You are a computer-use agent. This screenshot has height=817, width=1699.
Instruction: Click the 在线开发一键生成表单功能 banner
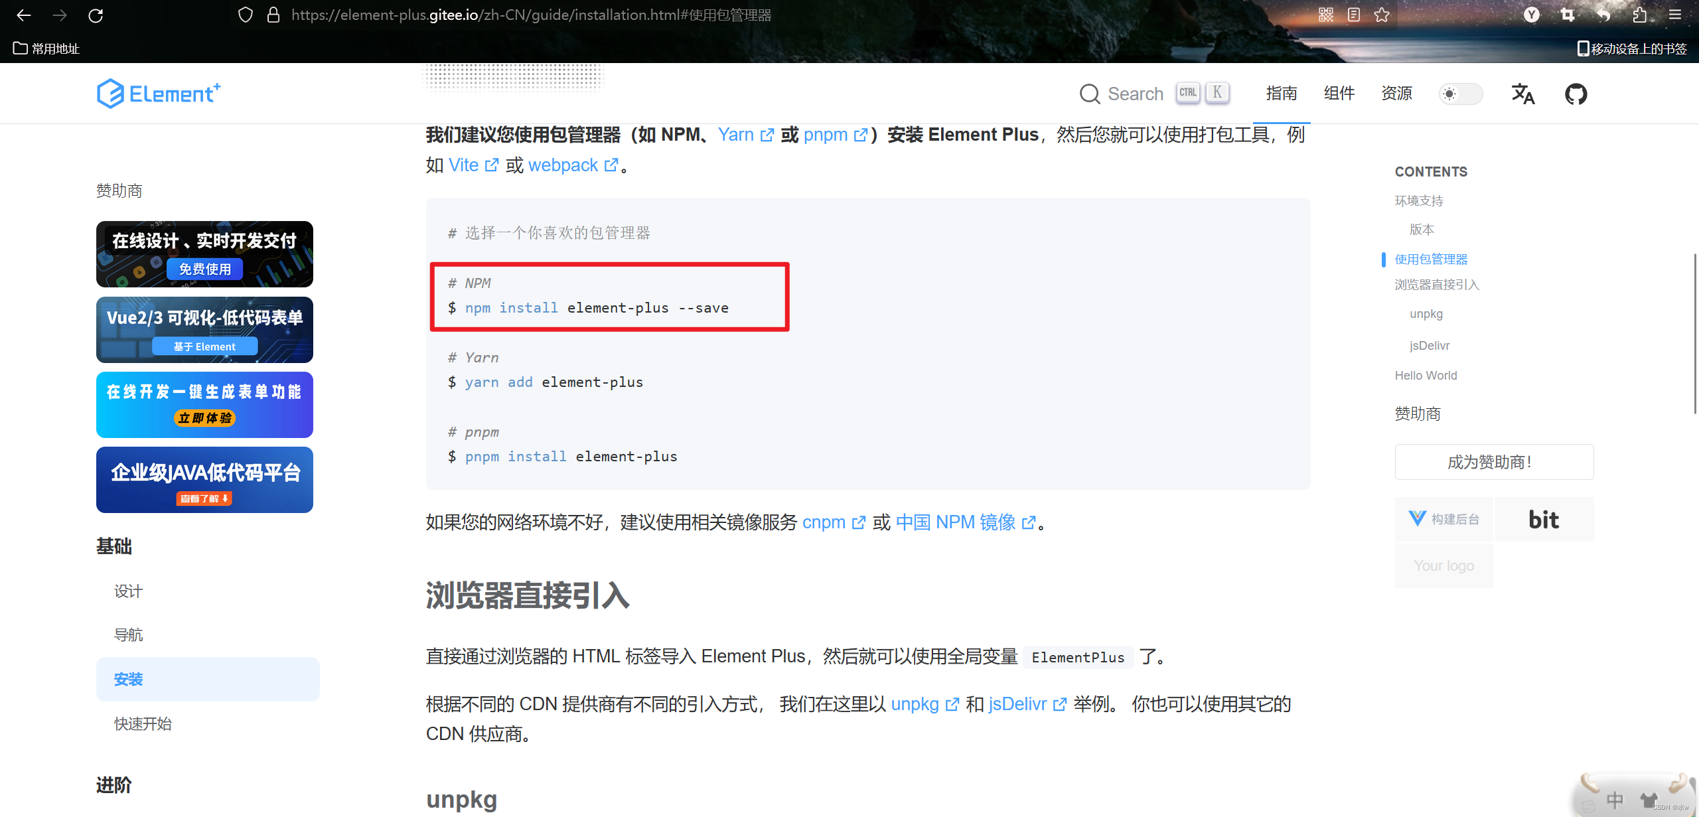(204, 405)
